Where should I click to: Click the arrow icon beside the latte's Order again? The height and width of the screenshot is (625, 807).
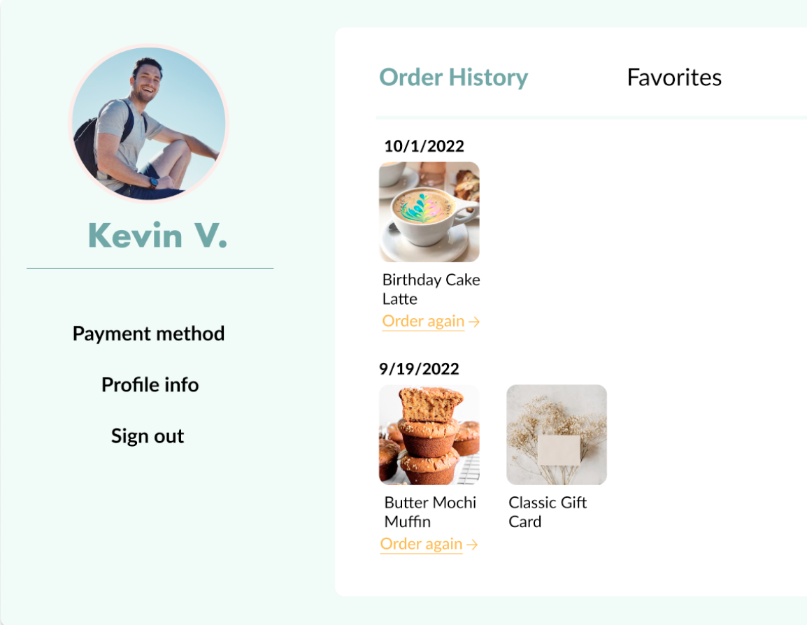point(474,322)
